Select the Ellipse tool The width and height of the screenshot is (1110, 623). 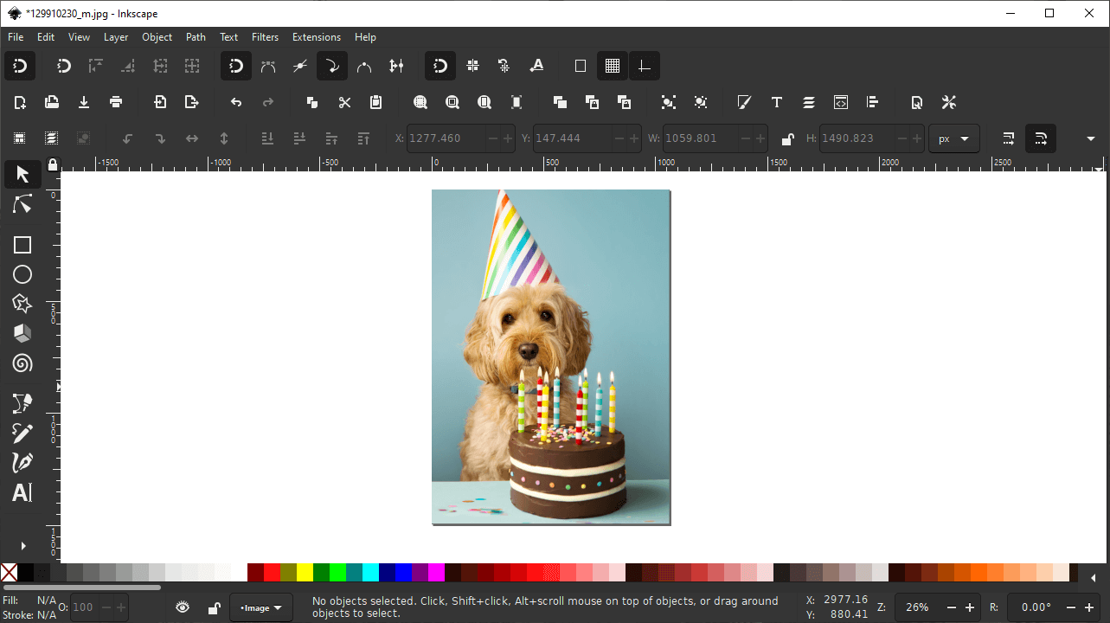(22, 274)
